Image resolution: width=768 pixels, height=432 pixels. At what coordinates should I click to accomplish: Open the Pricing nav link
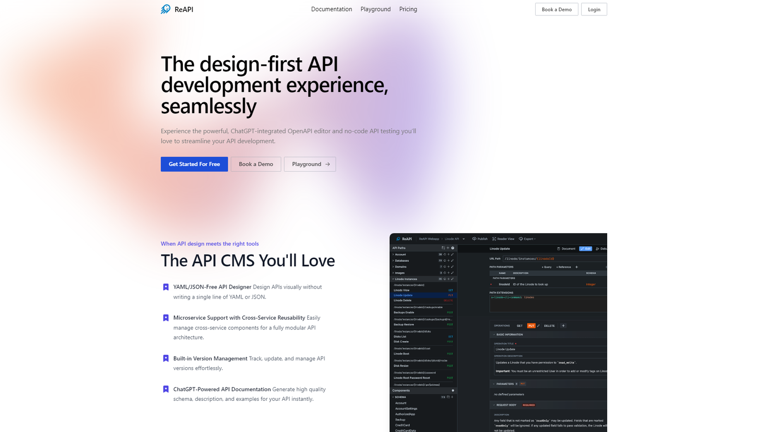coord(408,9)
